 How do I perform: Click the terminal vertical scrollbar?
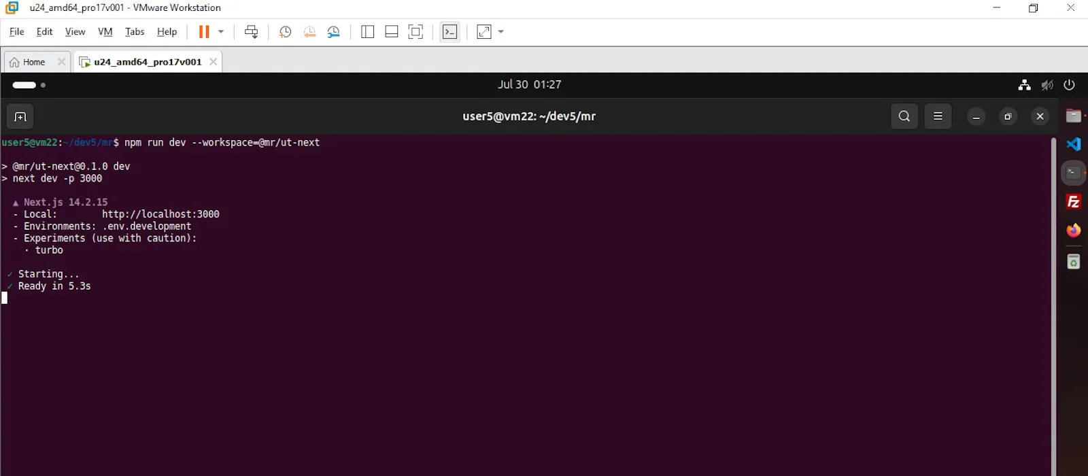(1053, 306)
